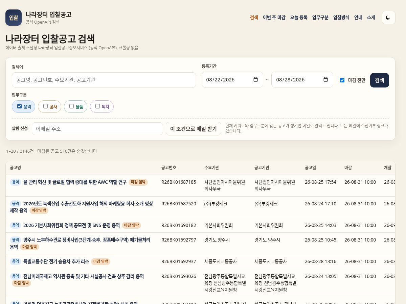Click the 검색 search button

pyautogui.click(x=380, y=80)
